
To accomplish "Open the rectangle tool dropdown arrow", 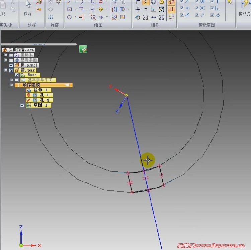I will tap(75, 9).
